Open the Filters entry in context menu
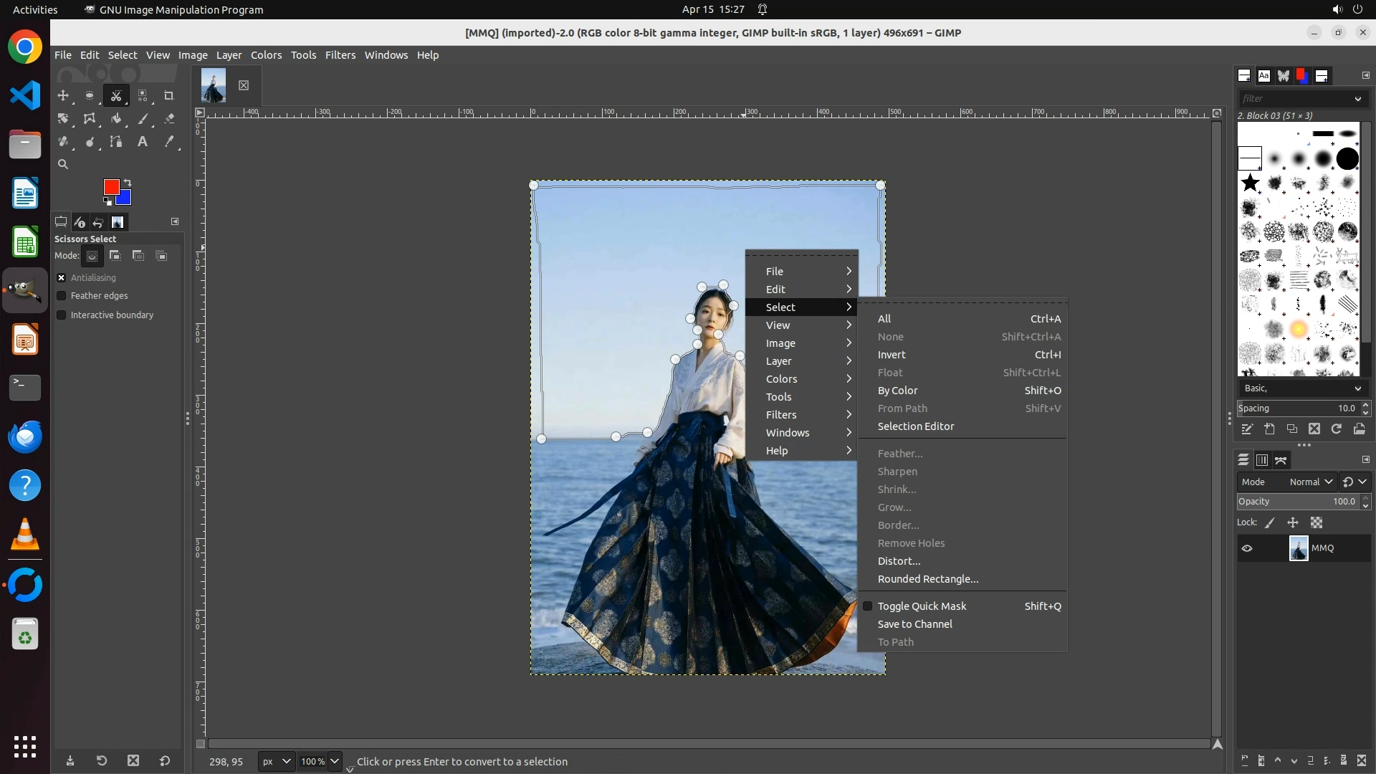Image resolution: width=1376 pixels, height=774 pixels. 781,415
